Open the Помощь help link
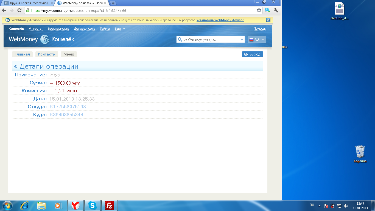 260,29
